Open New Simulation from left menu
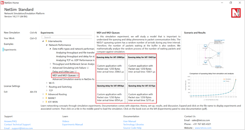 pyautogui.click(x=12, y=33)
